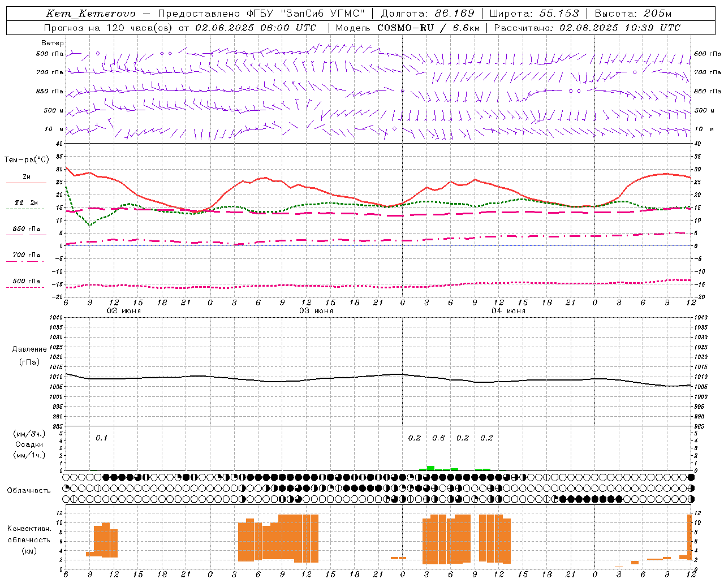Click the 0.1 precipitation value

pyautogui.click(x=101, y=438)
